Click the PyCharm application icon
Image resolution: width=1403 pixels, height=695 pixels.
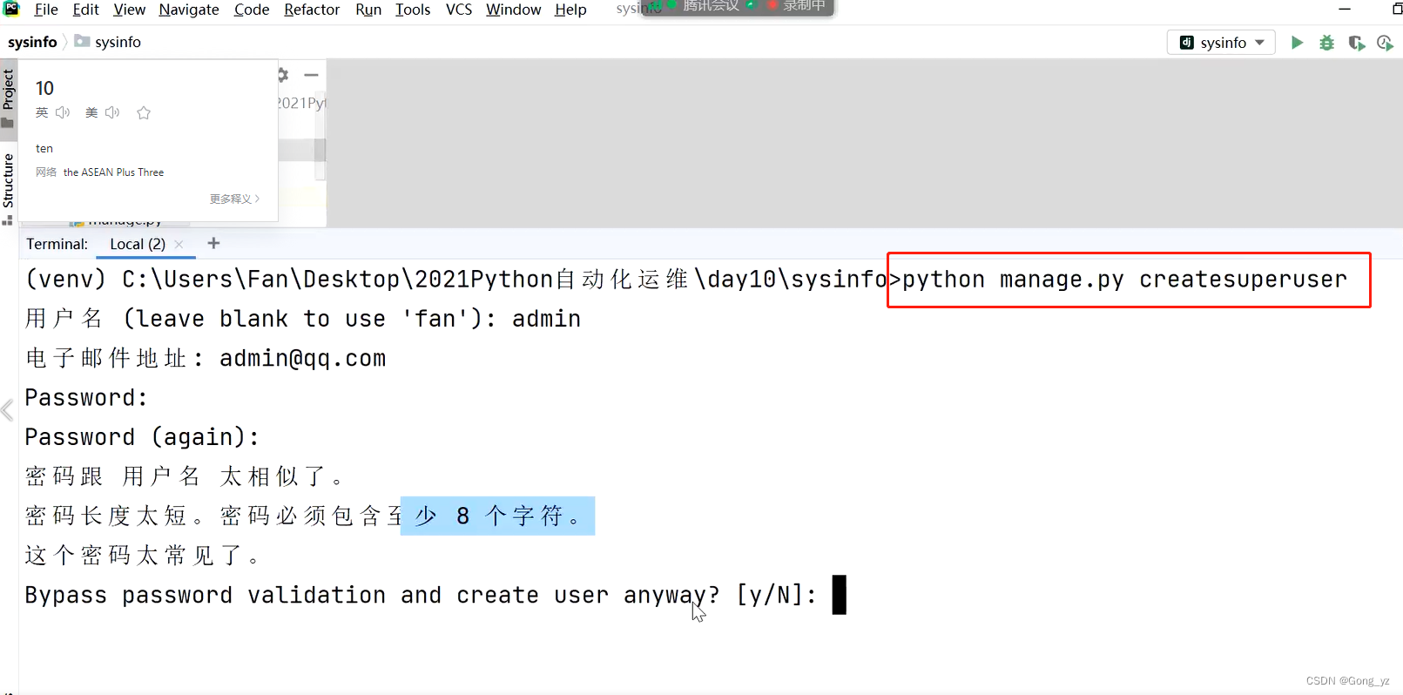(x=11, y=9)
